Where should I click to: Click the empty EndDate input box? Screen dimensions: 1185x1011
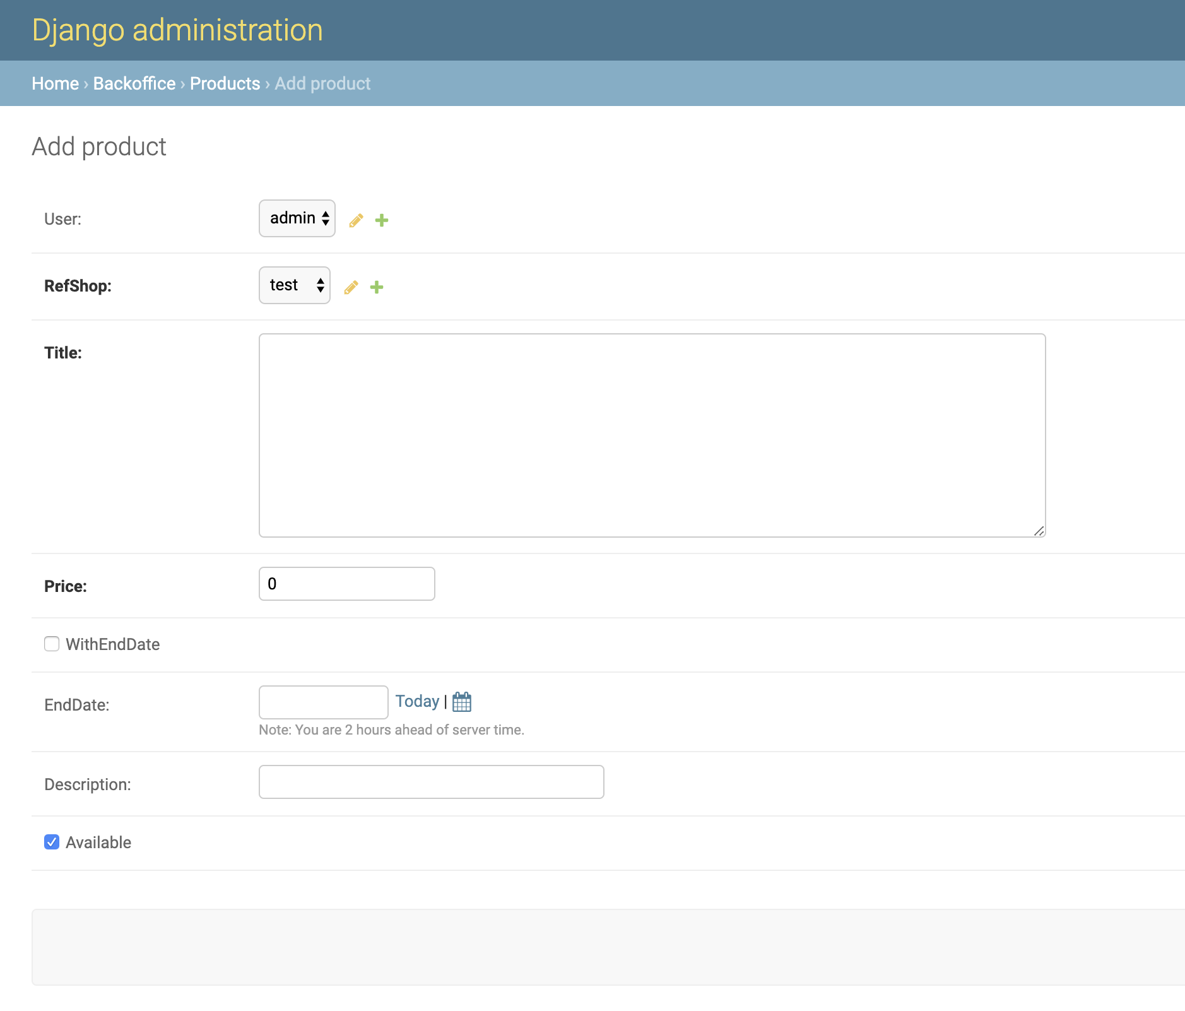coord(323,702)
